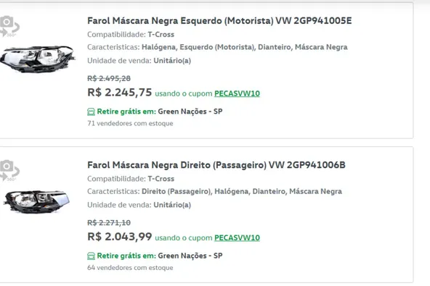Viewport: 430px width, 286px height.
Task: Click T-Cross compatibility in the first listing
Action: (x=161, y=35)
